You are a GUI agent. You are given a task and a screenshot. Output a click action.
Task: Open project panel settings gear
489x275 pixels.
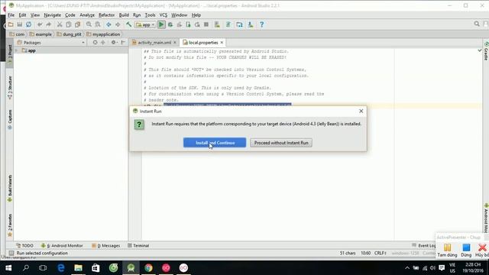114,43
